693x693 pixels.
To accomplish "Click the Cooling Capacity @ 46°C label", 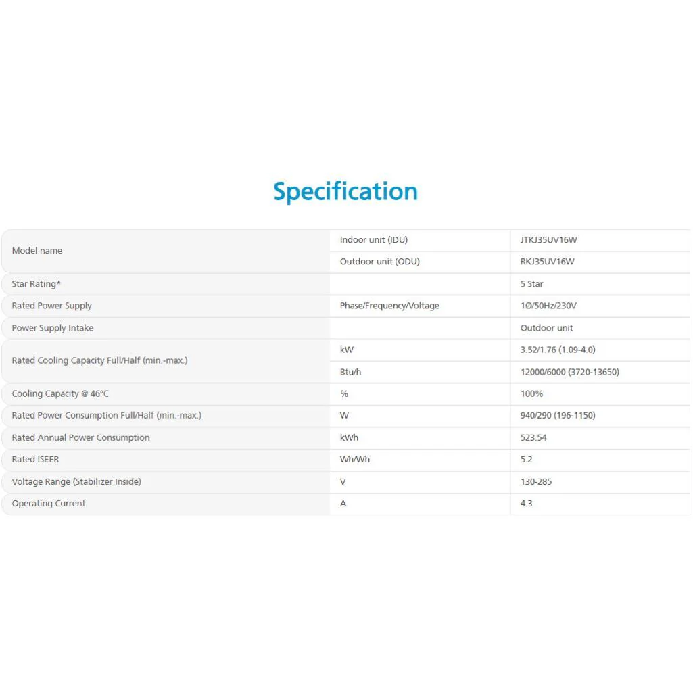I will [60, 393].
